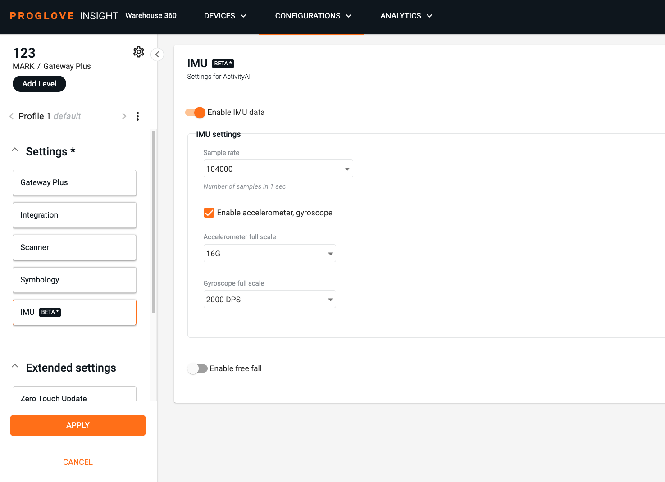
Task: Collapse the Settings section
Action: pos(15,150)
